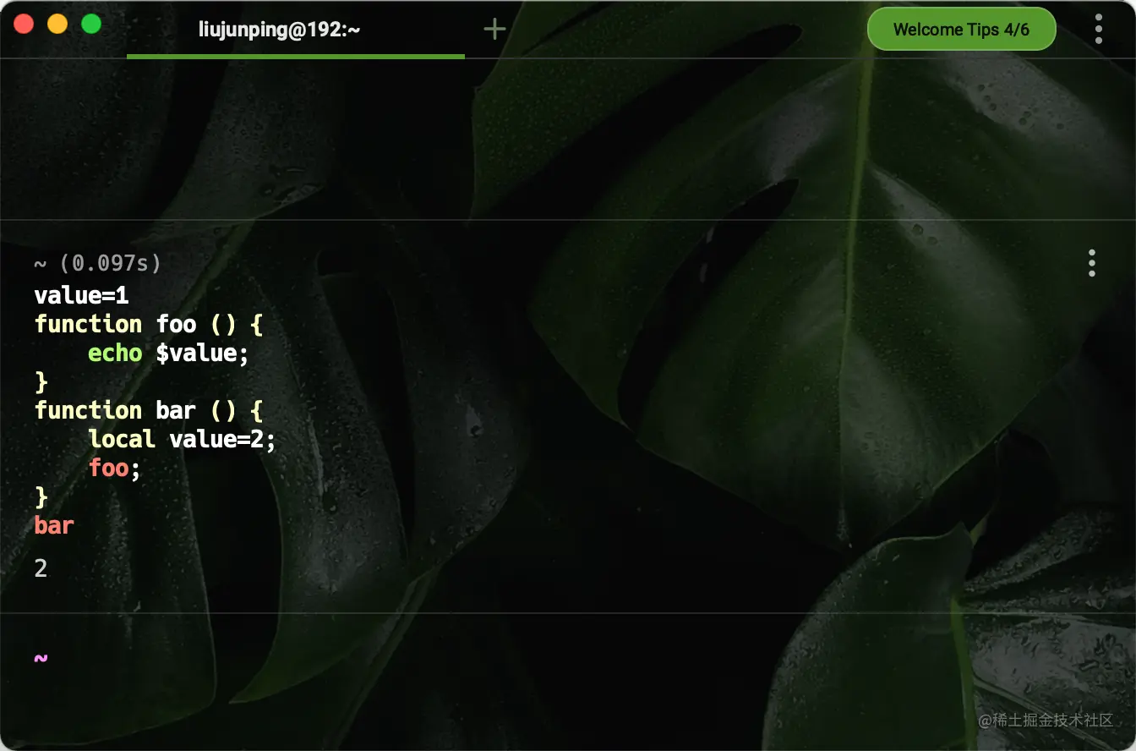Open a new tab with the plus icon
The image size is (1136, 751).
(x=494, y=30)
